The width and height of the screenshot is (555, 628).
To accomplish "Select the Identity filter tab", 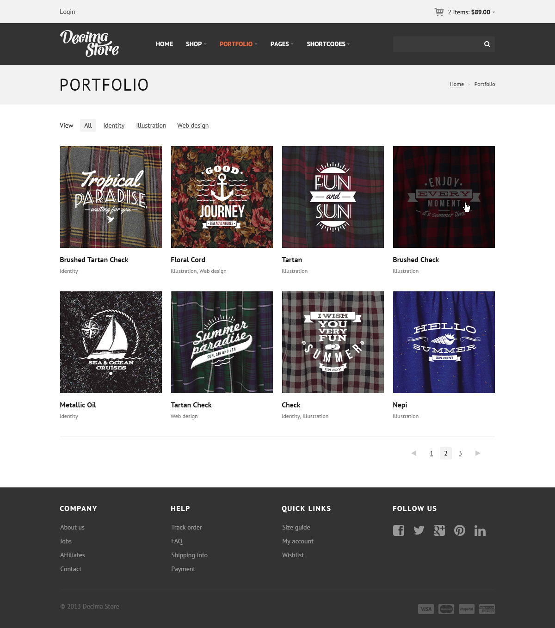I will pos(114,125).
